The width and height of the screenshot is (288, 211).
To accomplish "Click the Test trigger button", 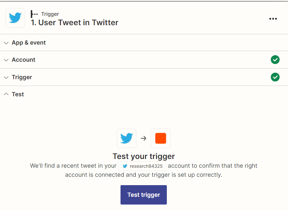I will pyautogui.click(x=144, y=195).
